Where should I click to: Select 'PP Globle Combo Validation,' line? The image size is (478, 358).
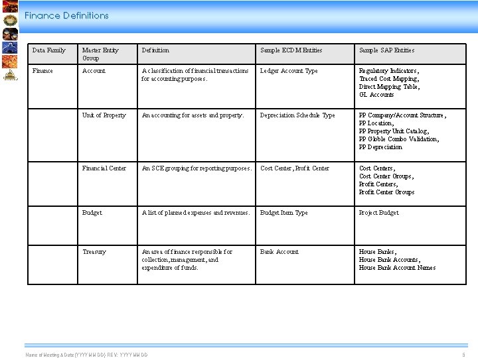(399, 139)
